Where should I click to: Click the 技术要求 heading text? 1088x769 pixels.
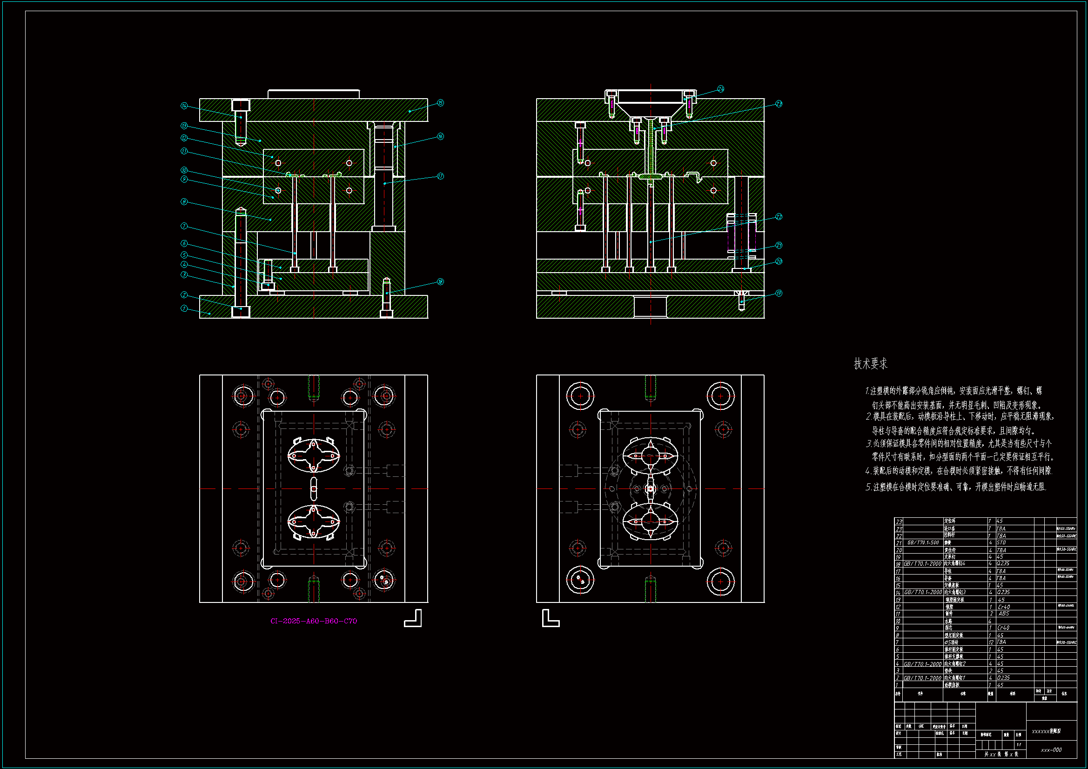(870, 364)
